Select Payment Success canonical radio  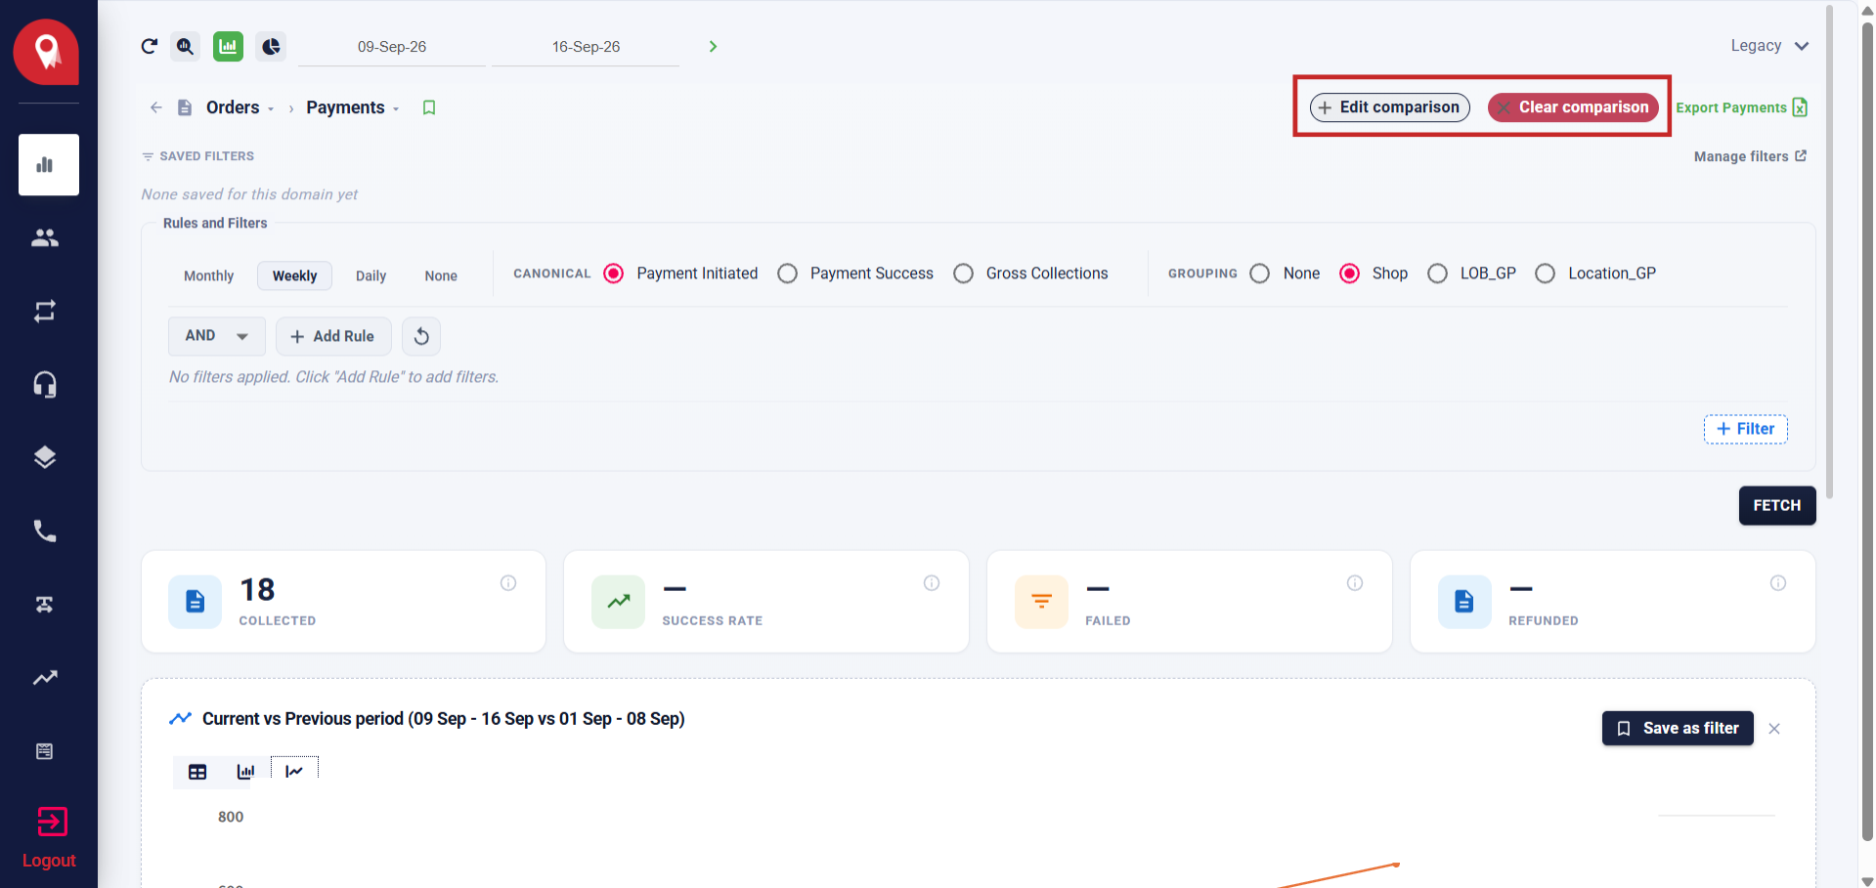[788, 274]
